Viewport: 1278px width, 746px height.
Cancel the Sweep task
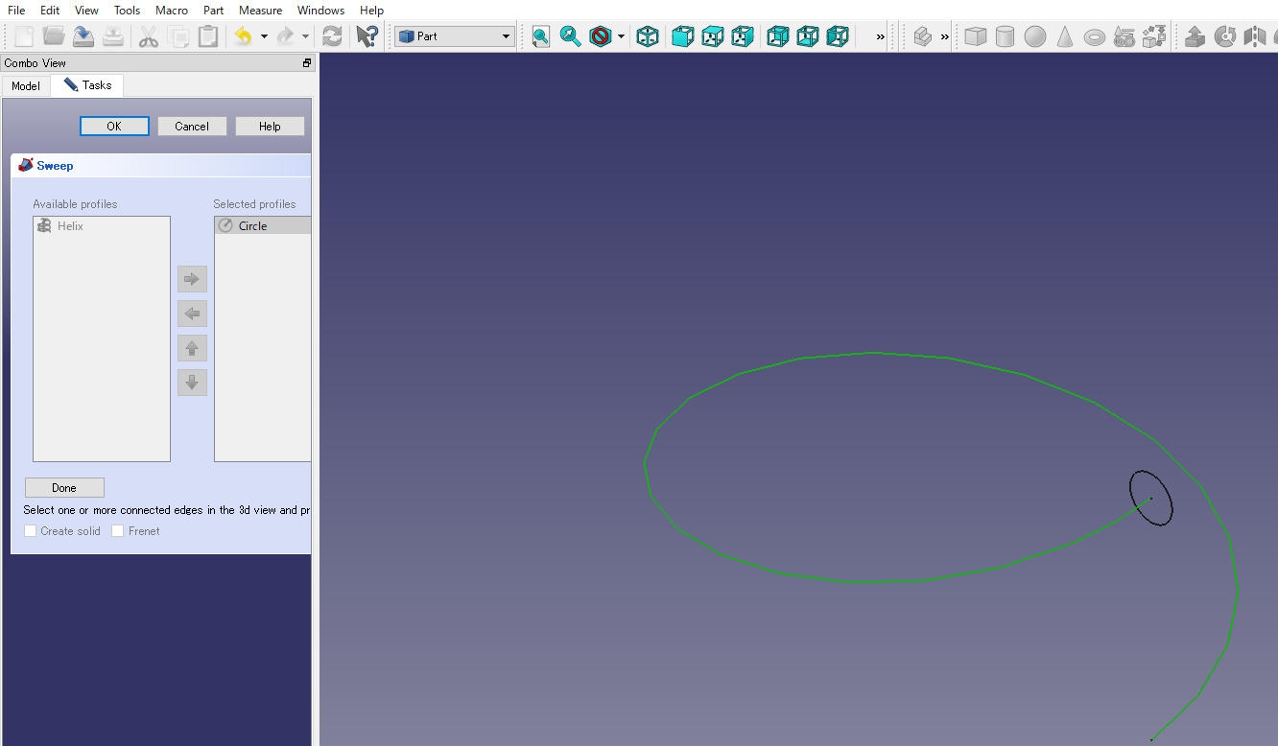pos(192,127)
